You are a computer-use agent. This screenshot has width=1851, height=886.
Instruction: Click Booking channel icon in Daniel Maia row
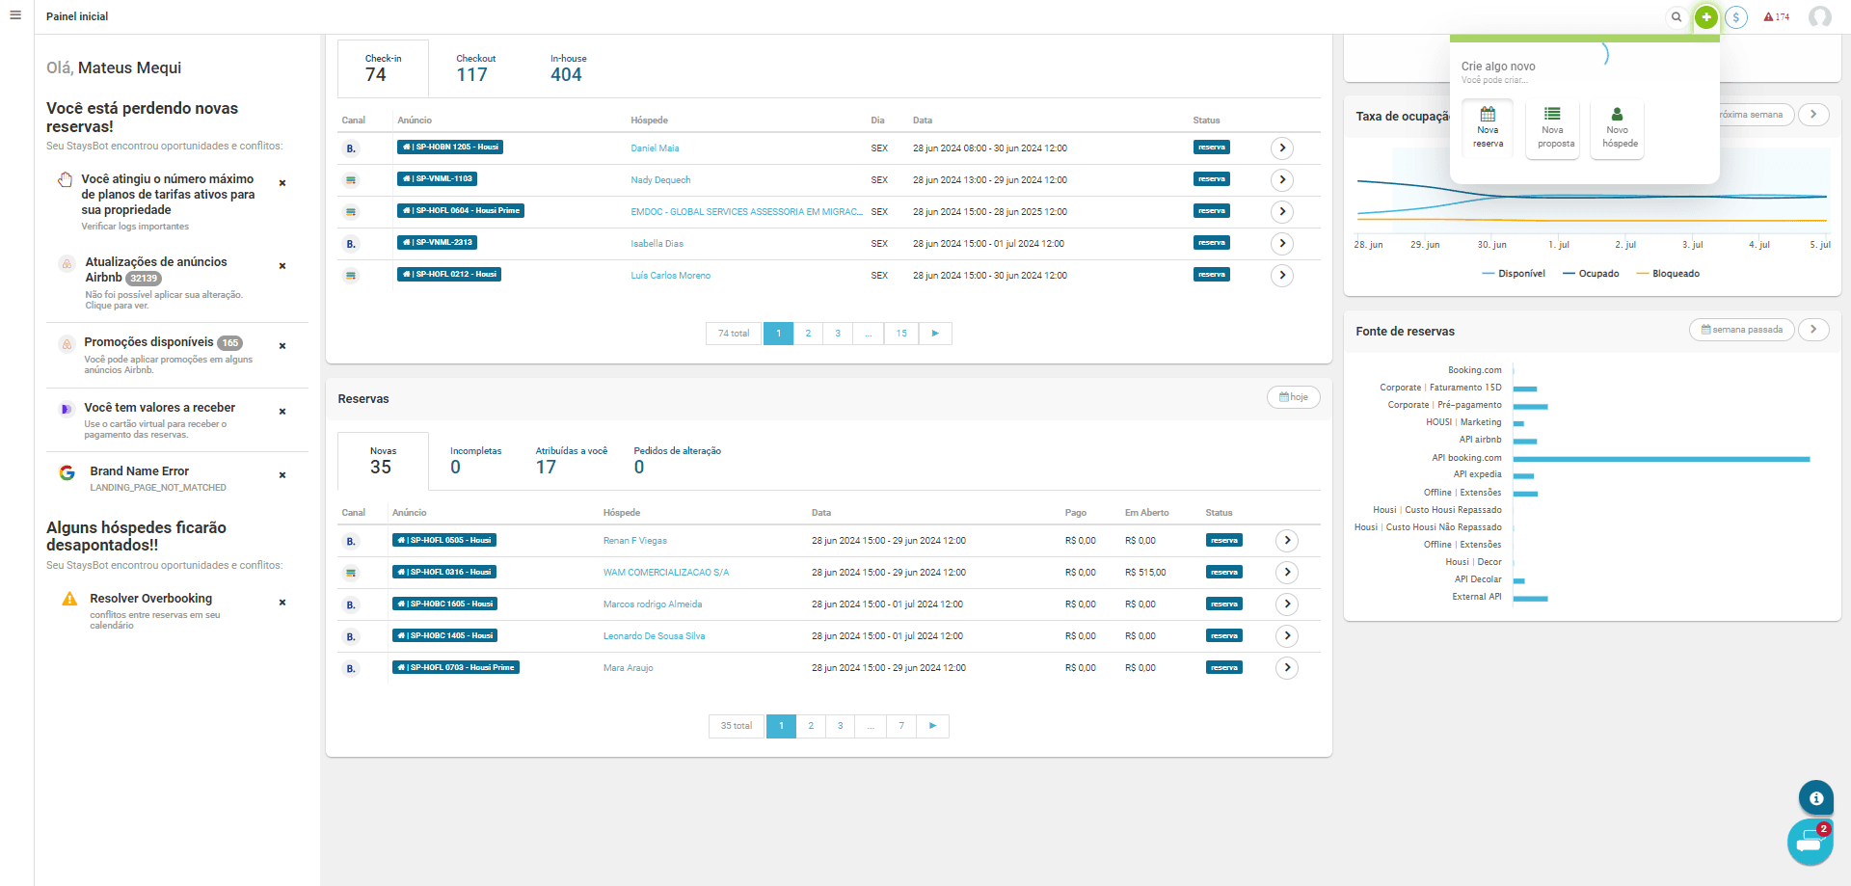pos(351,148)
